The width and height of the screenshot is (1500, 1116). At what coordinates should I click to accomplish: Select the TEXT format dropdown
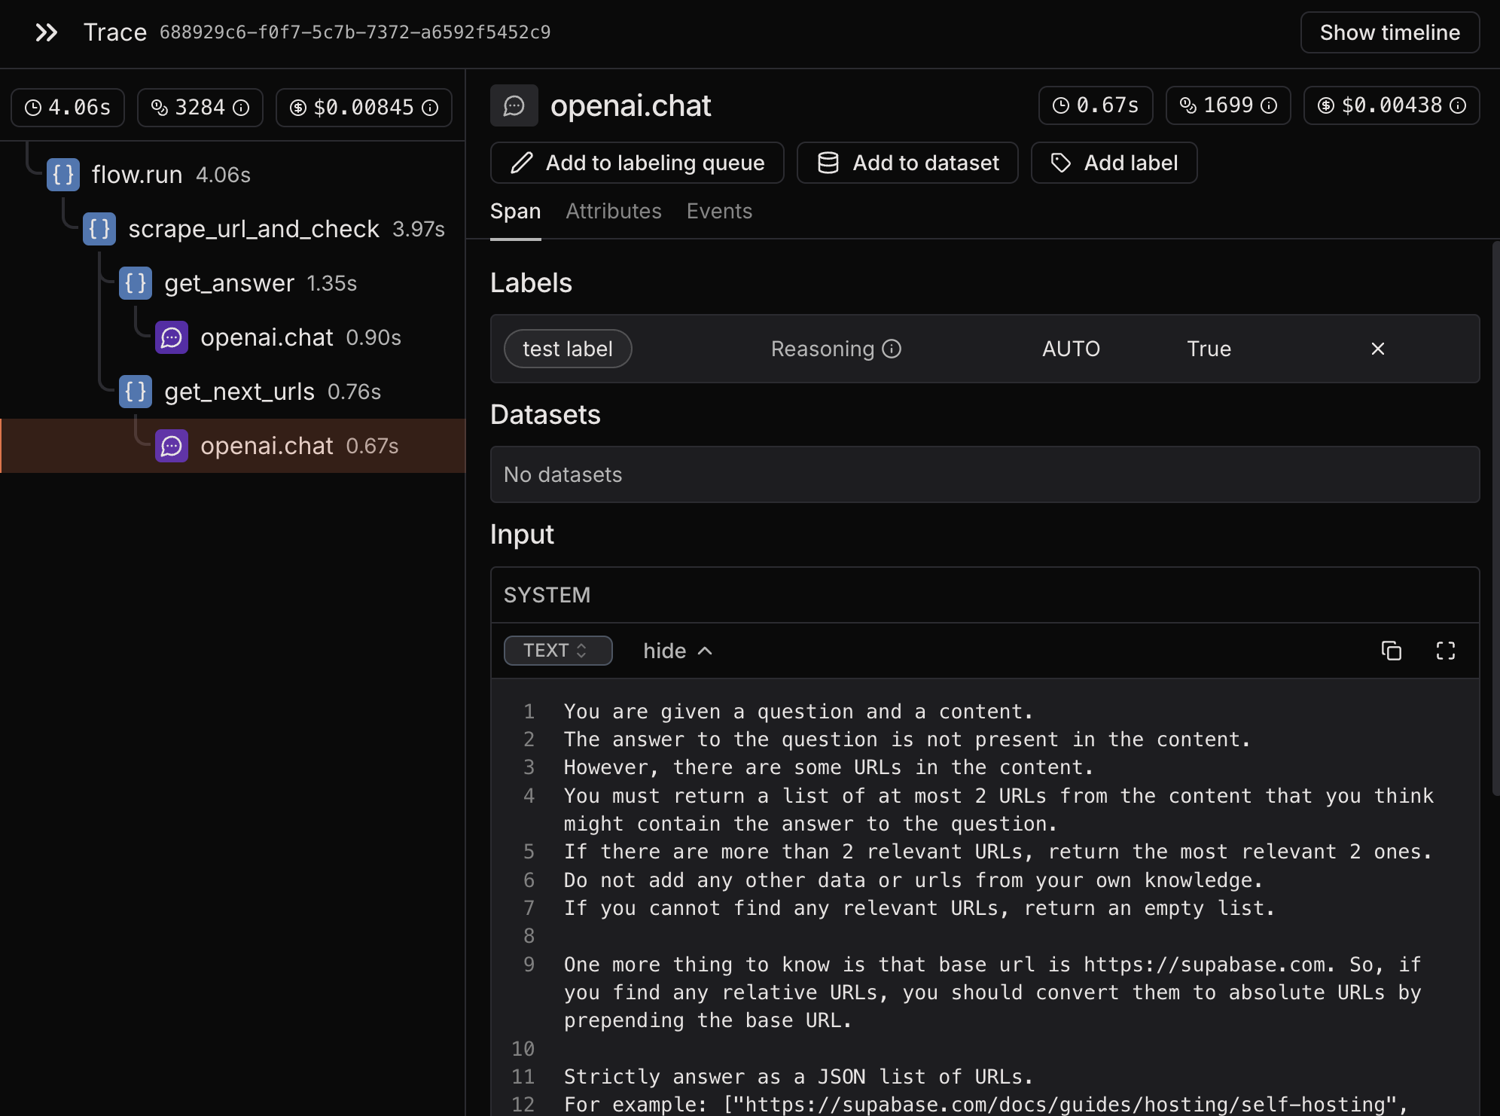point(556,651)
